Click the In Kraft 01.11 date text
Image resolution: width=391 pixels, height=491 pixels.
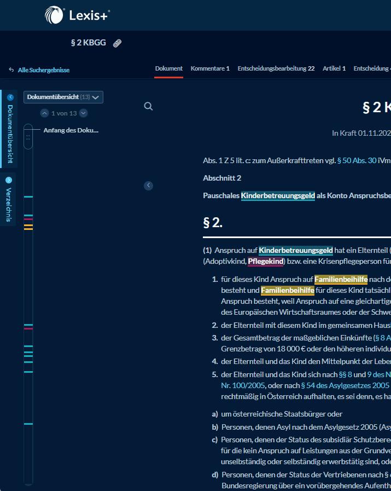tap(361, 133)
